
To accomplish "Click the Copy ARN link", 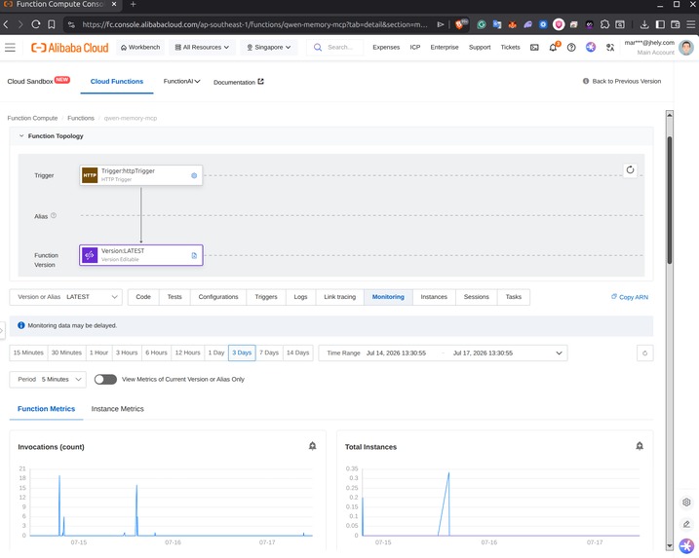I will coord(630,297).
